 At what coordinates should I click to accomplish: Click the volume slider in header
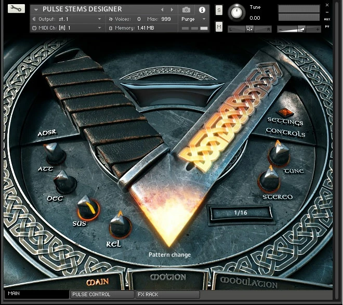pyautogui.click(x=299, y=29)
